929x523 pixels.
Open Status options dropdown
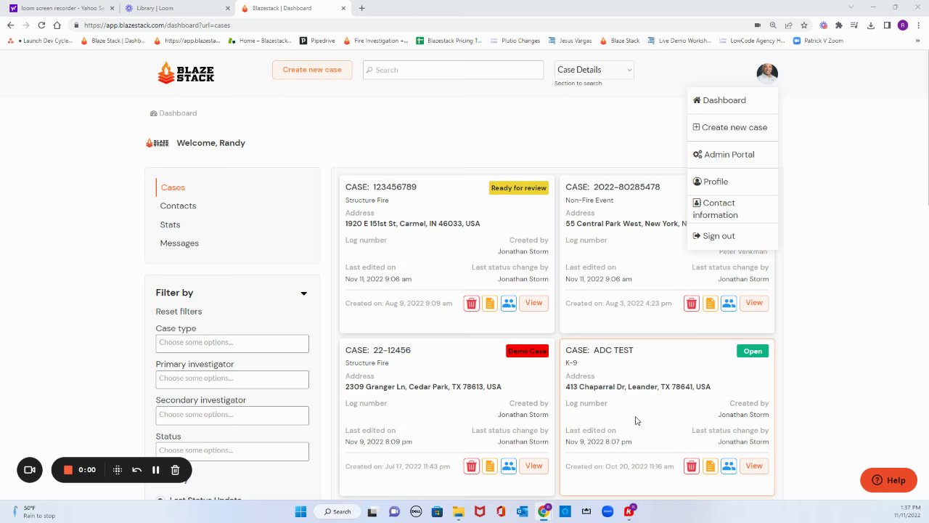click(232, 450)
